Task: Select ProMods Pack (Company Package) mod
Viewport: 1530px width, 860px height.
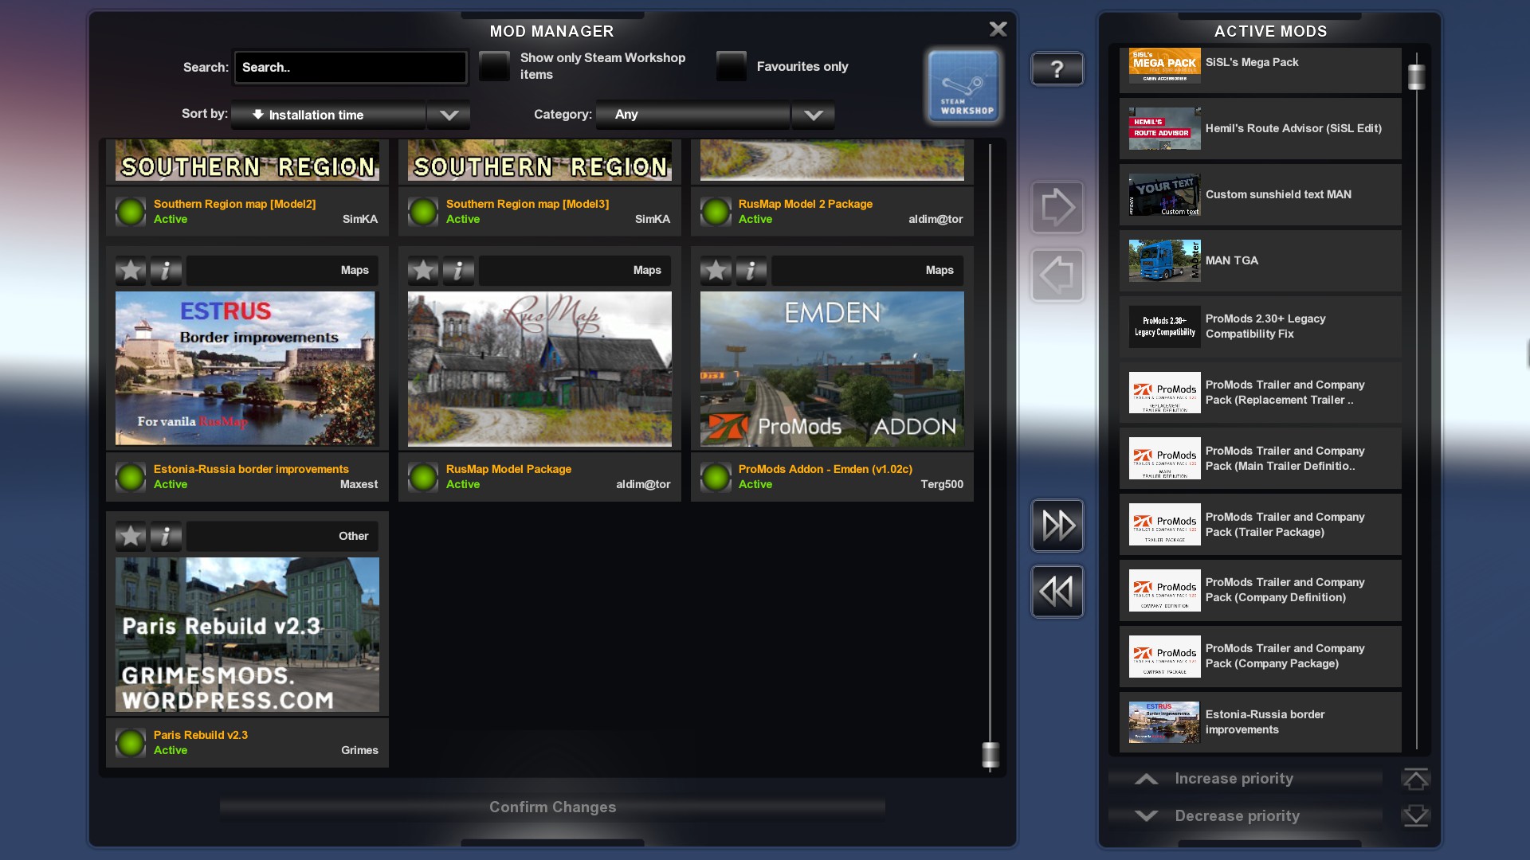Action: click(1260, 657)
